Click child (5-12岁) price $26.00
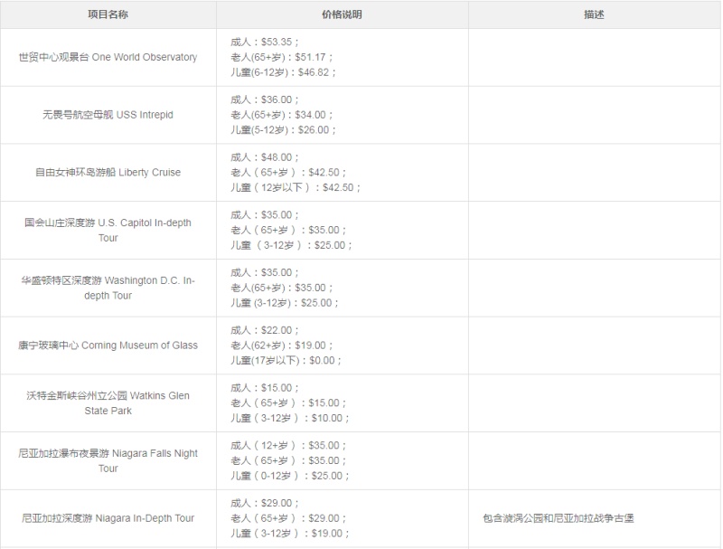Image resolution: width=723 pixels, height=549 pixels. 314,130
